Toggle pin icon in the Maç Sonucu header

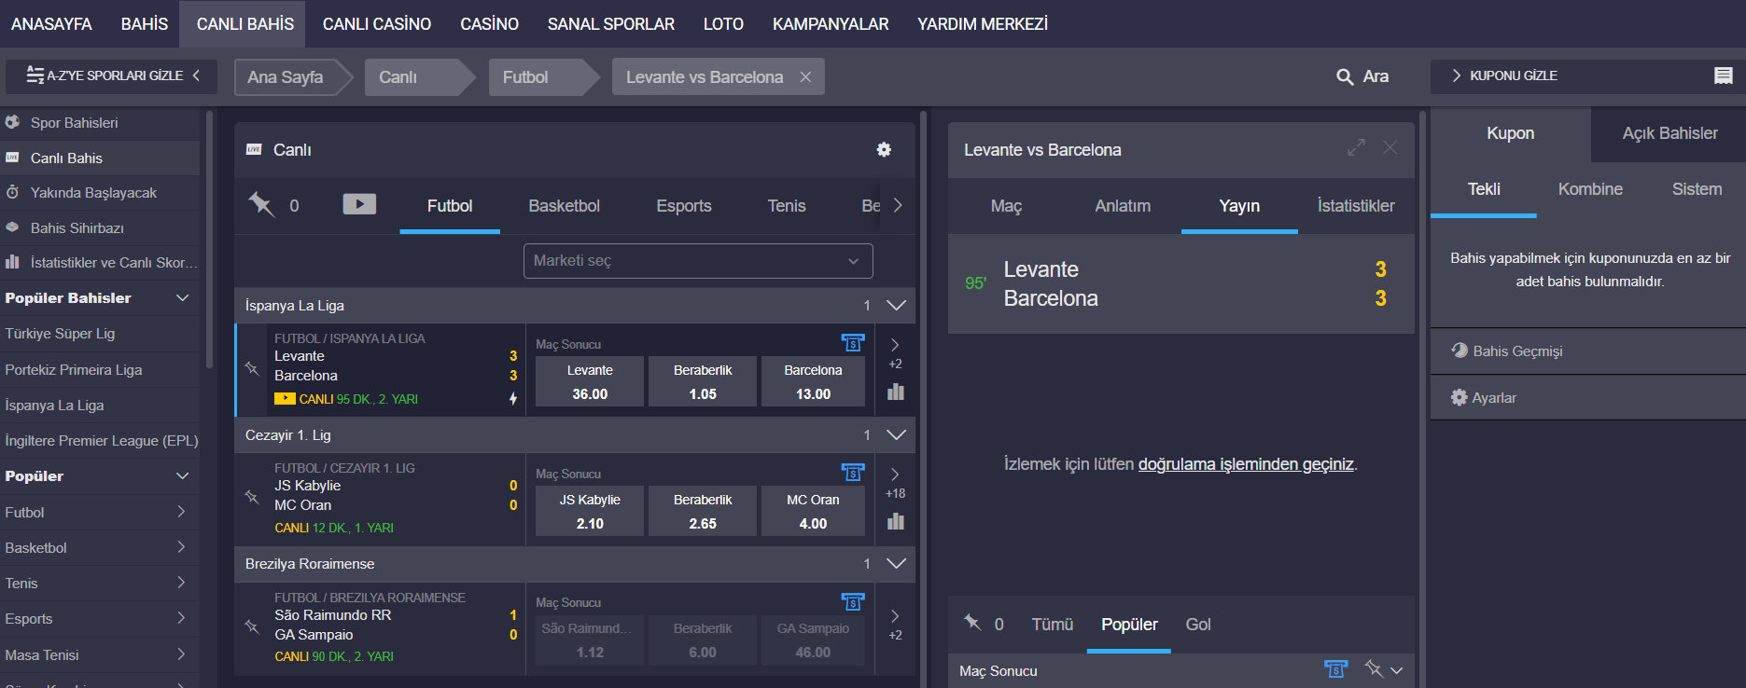(1373, 668)
